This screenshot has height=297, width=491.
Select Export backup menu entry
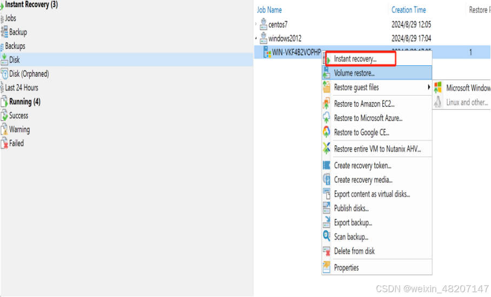tap(377, 222)
